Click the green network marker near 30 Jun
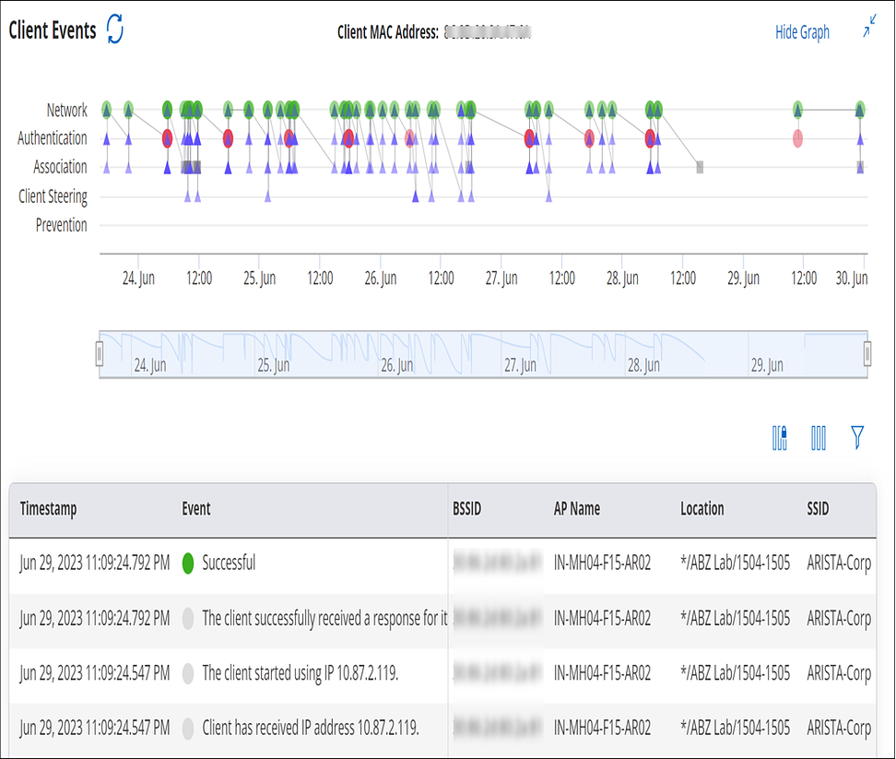Viewport: 896px width, 759px height. click(859, 110)
